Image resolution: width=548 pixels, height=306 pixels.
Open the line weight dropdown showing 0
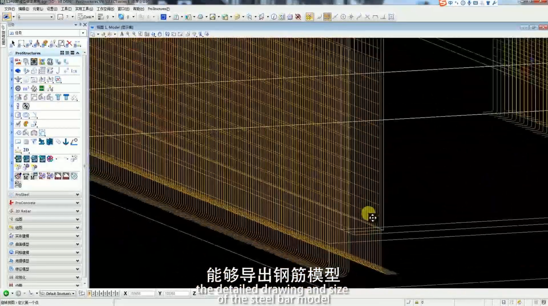tap(106, 17)
